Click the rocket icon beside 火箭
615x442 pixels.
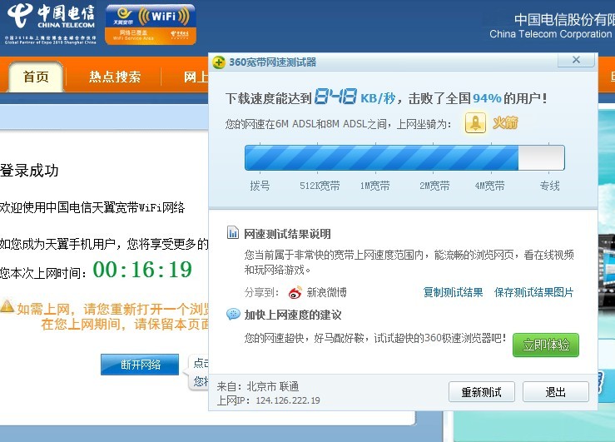click(x=475, y=123)
